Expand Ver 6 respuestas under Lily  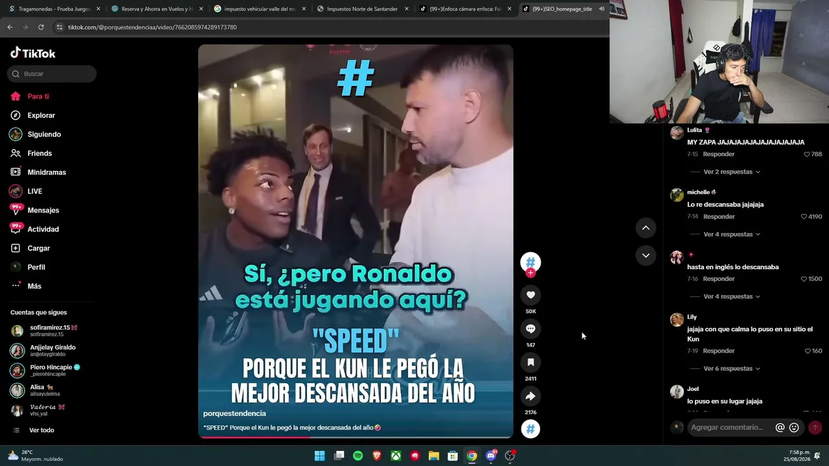(731, 369)
